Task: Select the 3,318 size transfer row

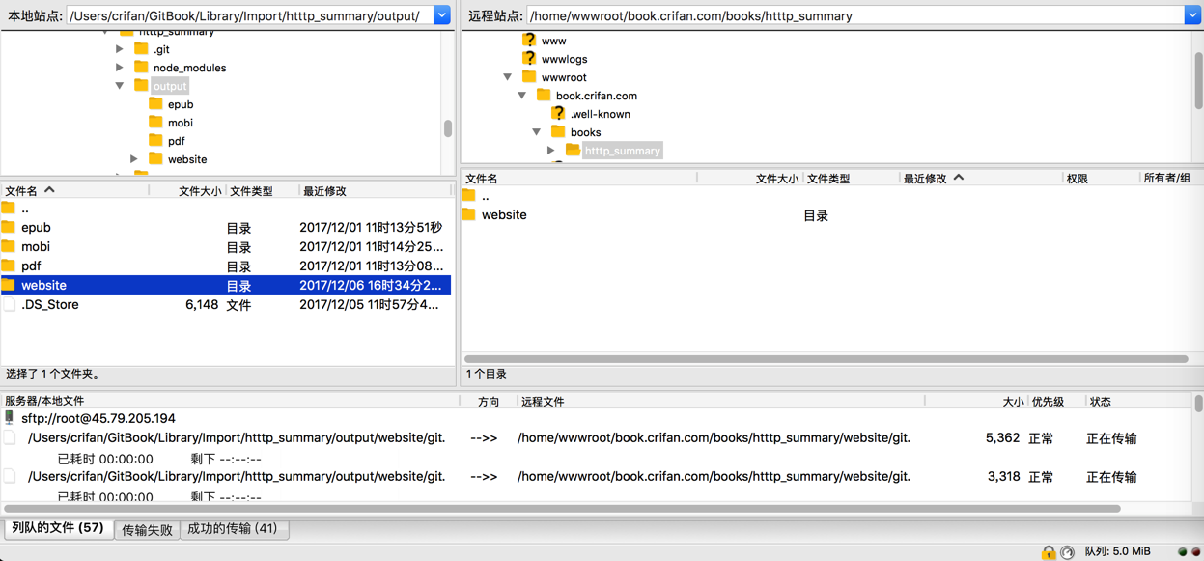Action: click(597, 477)
